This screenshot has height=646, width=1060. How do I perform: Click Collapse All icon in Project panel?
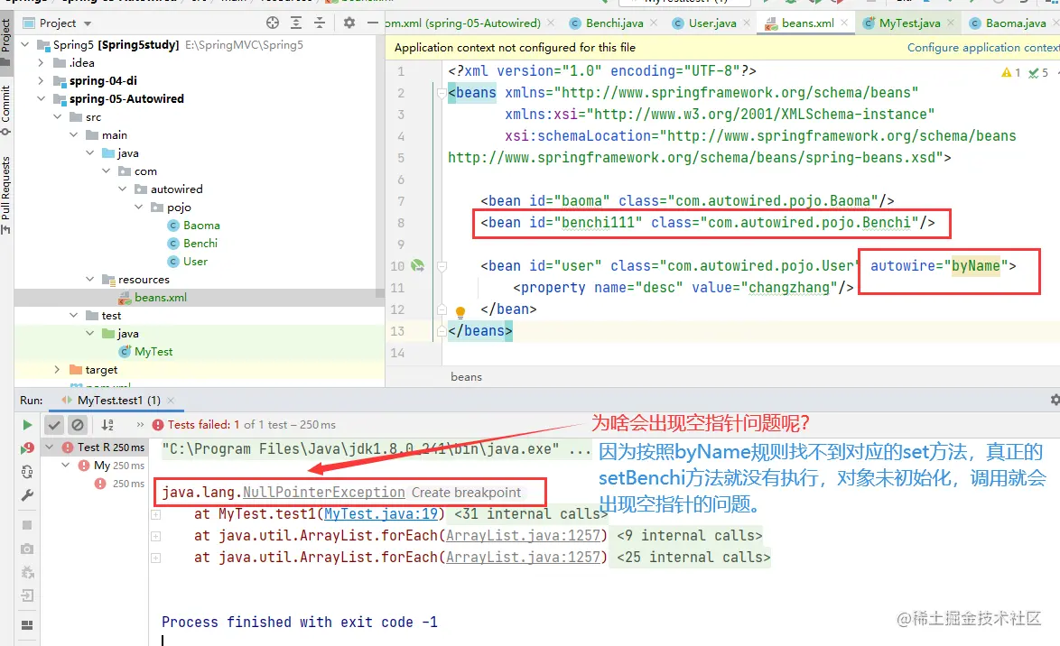click(320, 23)
